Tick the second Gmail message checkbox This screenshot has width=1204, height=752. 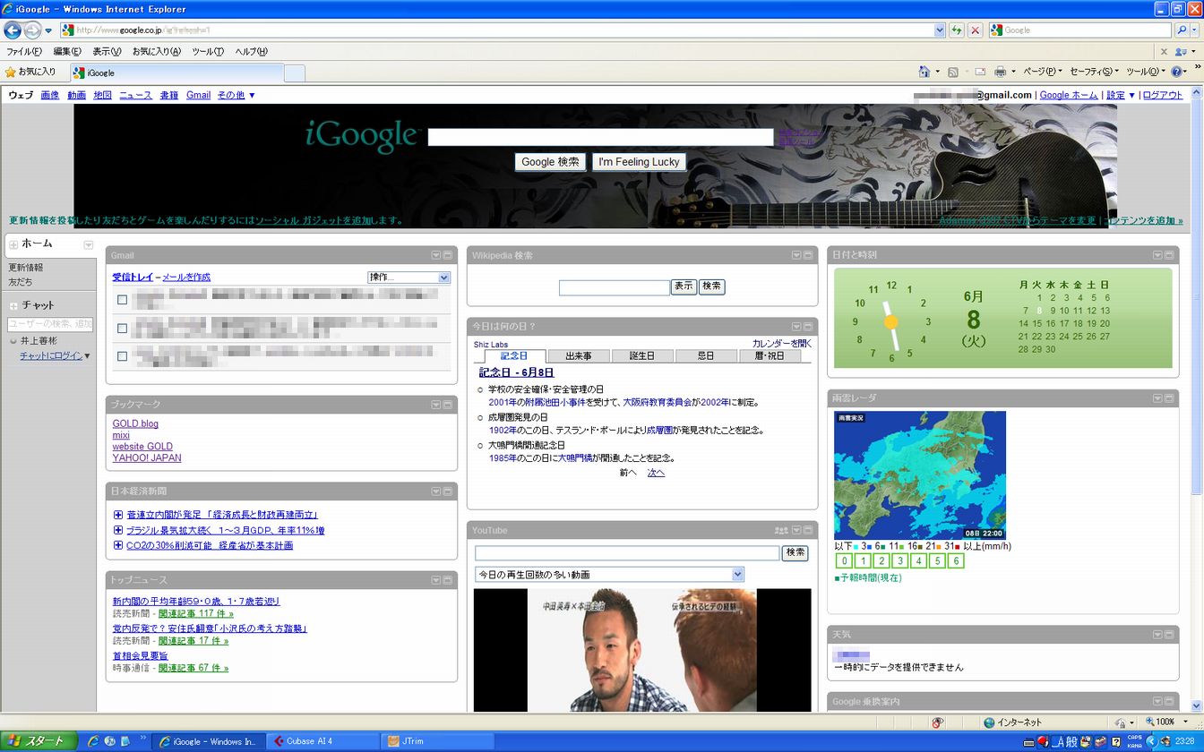123,328
